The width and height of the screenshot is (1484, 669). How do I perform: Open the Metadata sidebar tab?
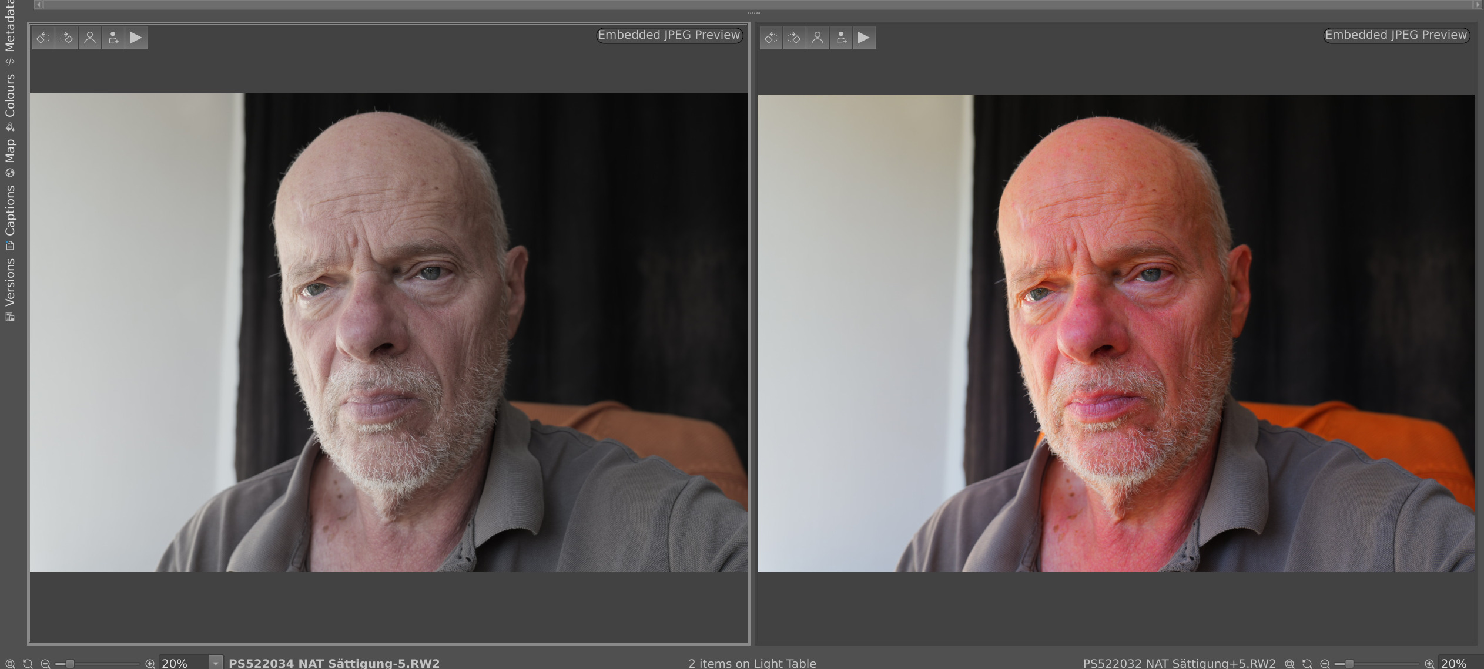tap(10, 32)
